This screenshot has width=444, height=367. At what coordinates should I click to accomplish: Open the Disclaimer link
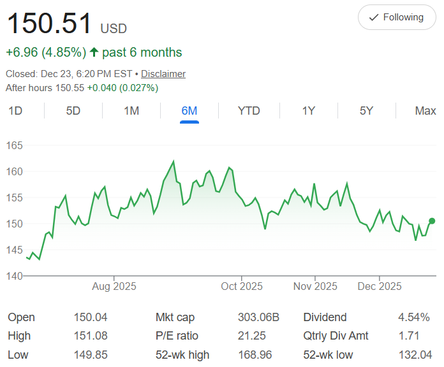(163, 74)
